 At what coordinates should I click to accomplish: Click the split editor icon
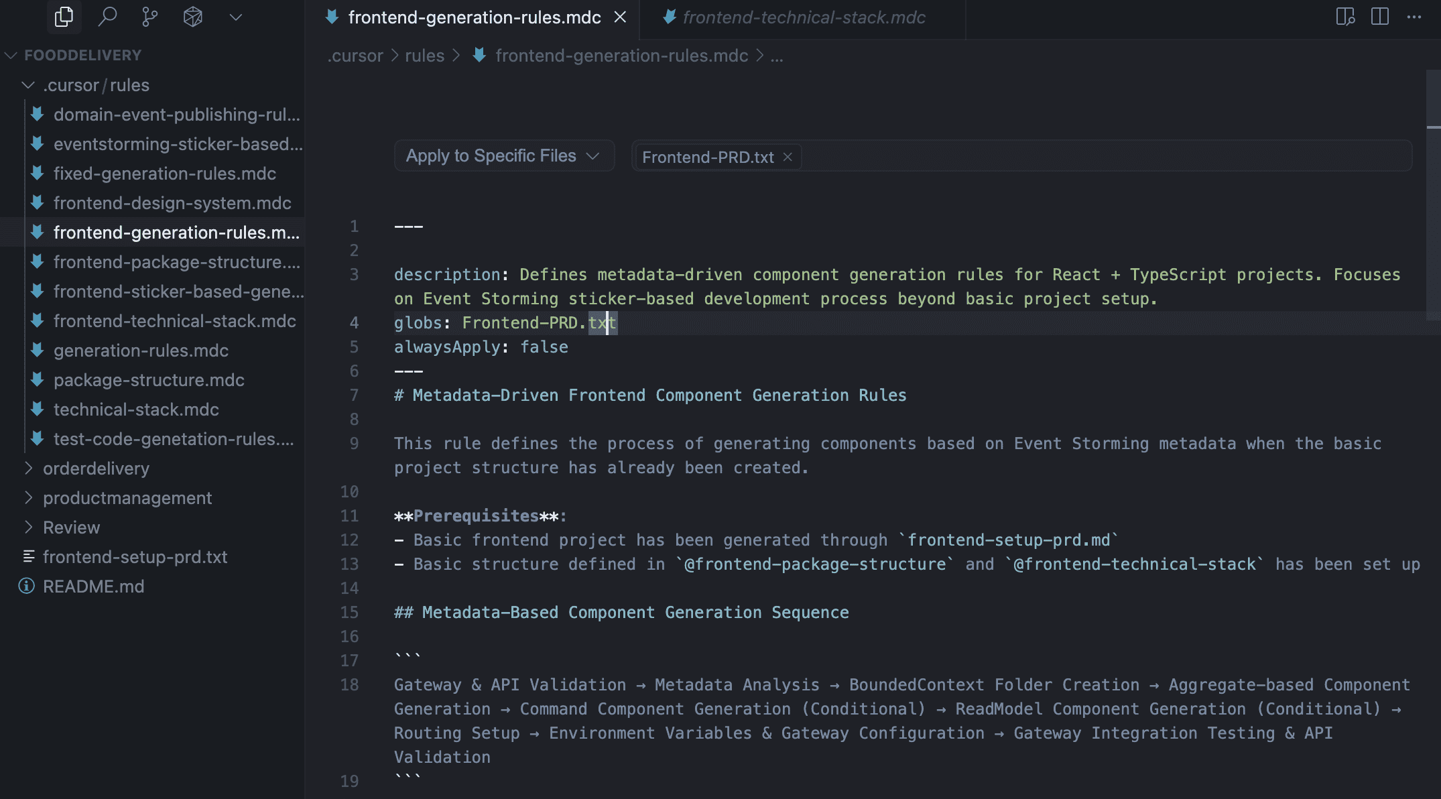pos(1379,17)
